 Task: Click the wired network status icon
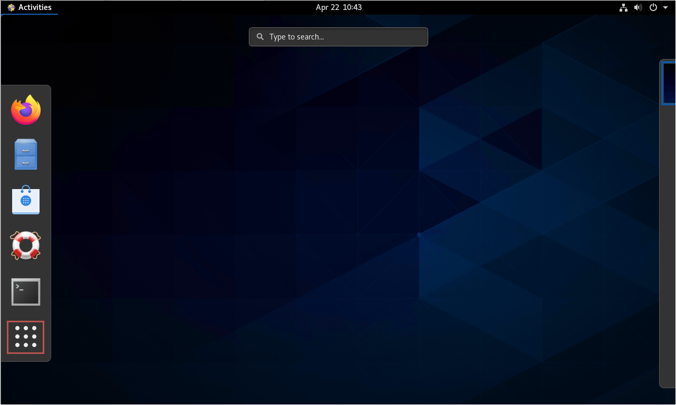pyautogui.click(x=623, y=7)
